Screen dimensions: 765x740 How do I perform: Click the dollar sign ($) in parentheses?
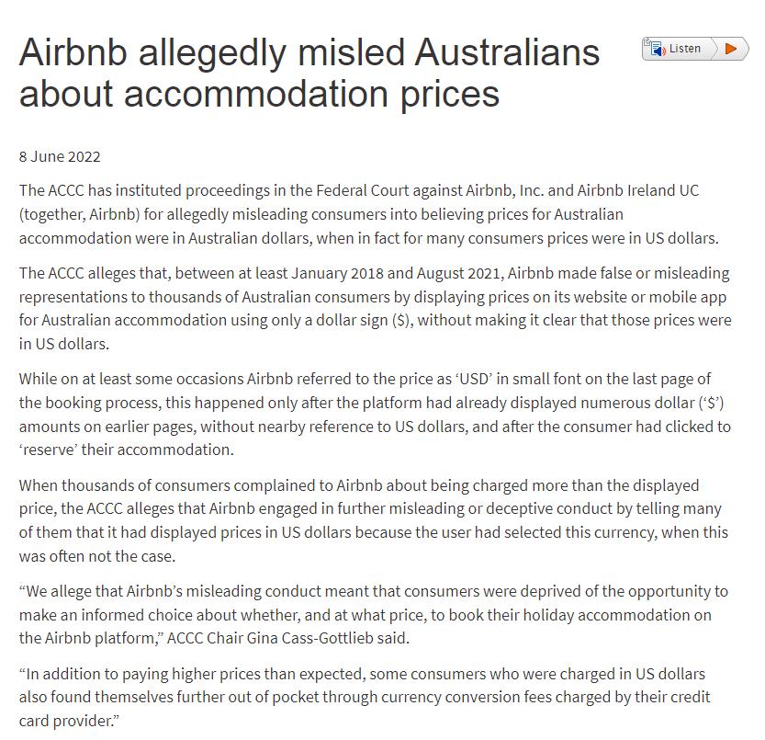coord(402,321)
